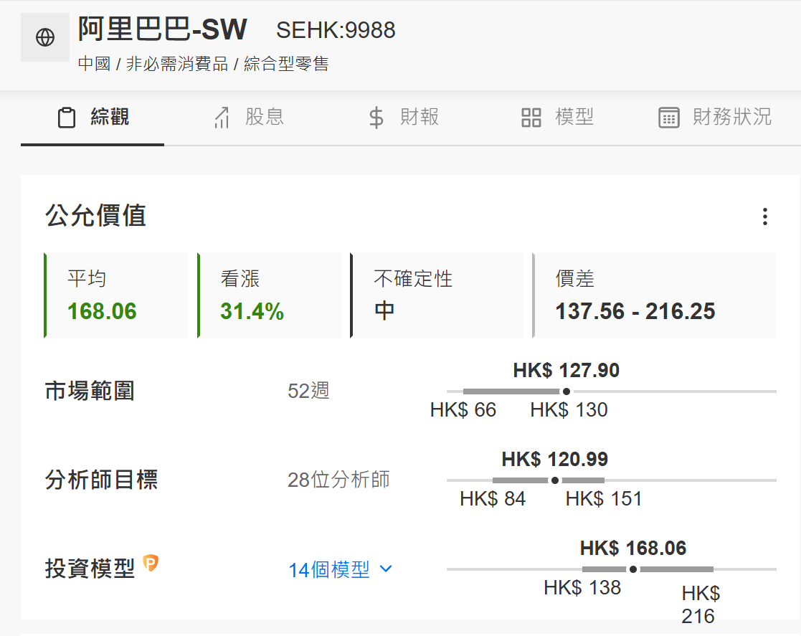Click the chevron next to 14個模型
This screenshot has width=801, height=636.
387,569
